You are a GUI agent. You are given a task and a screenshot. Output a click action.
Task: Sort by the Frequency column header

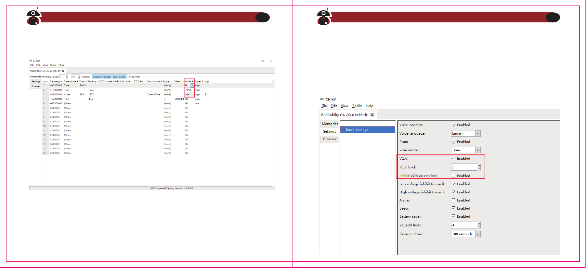coord(55,81)
